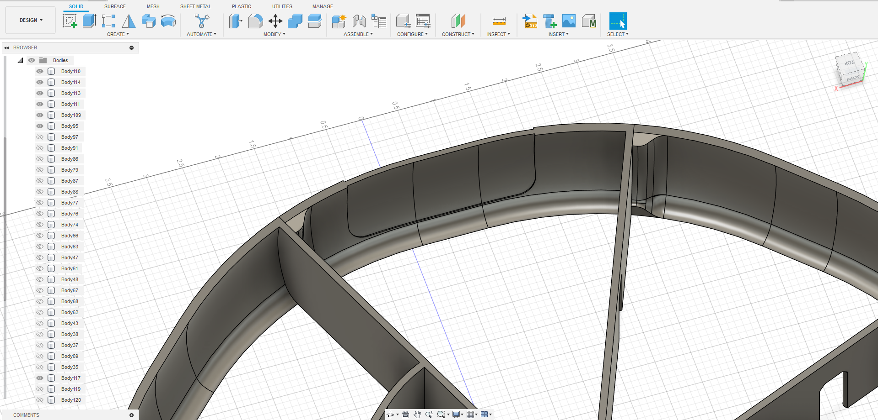
Task: Expand the COMMENTS panel plus button
Action: (x=131, y=415)
